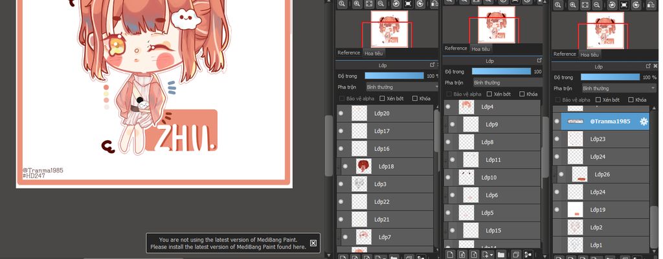Hide layer Lớp18
663x259 pixels.
point(346,166)
